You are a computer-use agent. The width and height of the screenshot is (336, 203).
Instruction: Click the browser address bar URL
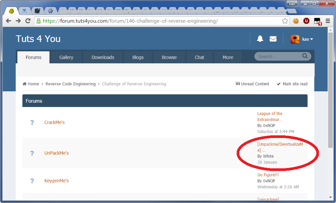tap(130, 21)
